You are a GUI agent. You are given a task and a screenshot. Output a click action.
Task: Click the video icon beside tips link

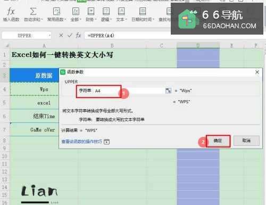pyautogui.click(x=106, y=142)
